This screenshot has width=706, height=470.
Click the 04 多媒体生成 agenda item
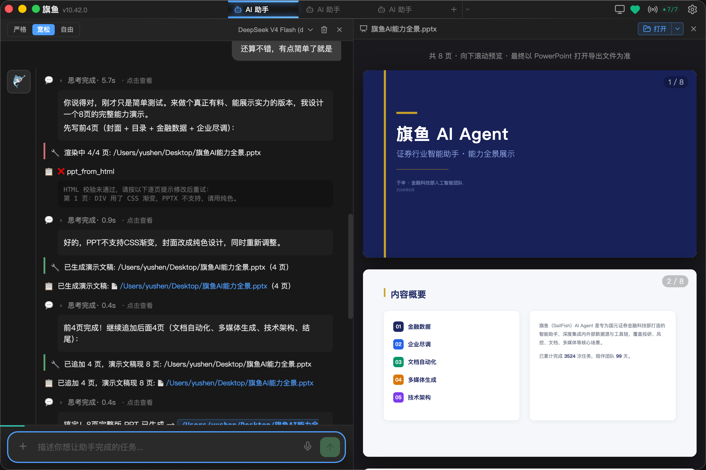(x=415, y=380)
